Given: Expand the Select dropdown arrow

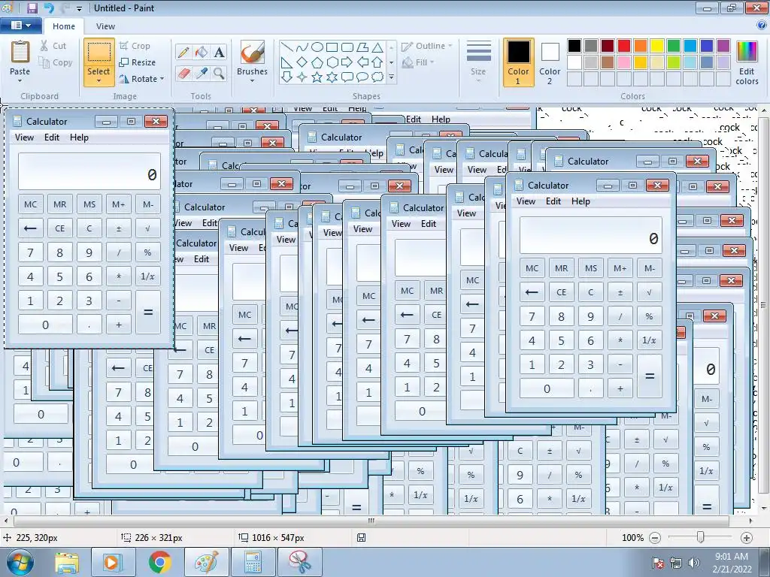Looking at the screenshot, I should coord(99,80).
